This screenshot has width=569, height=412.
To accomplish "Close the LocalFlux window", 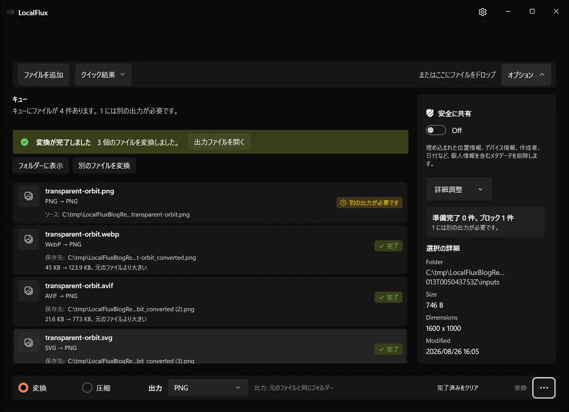I will point(556,12).
